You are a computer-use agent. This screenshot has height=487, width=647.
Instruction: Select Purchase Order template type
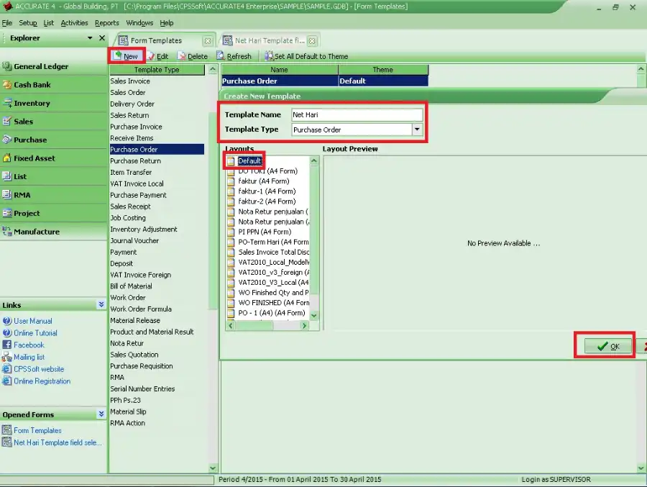(157, 150)
